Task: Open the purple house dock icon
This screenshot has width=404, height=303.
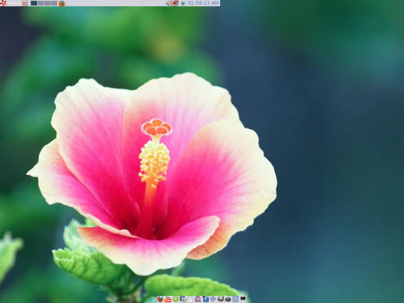Action: pyautogui.click(x=197, y=299)
